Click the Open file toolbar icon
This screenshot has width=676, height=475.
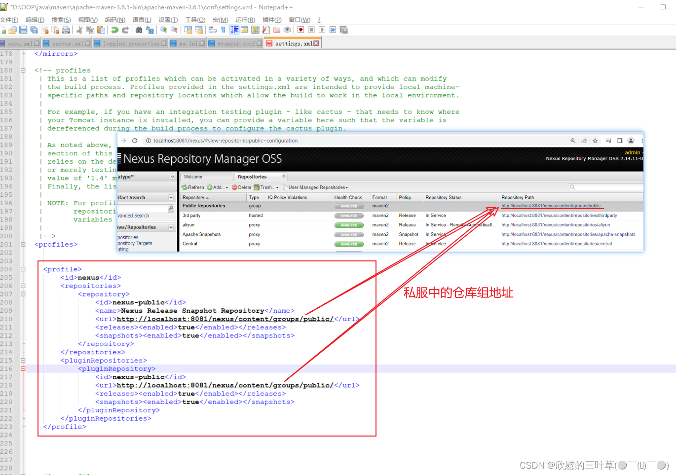click(12, 30)
